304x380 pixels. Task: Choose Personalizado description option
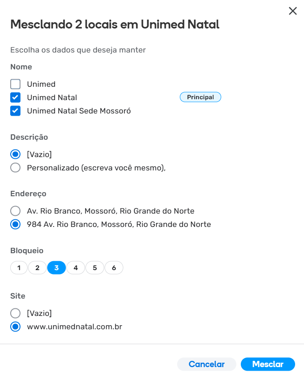[x=16, y=168]
